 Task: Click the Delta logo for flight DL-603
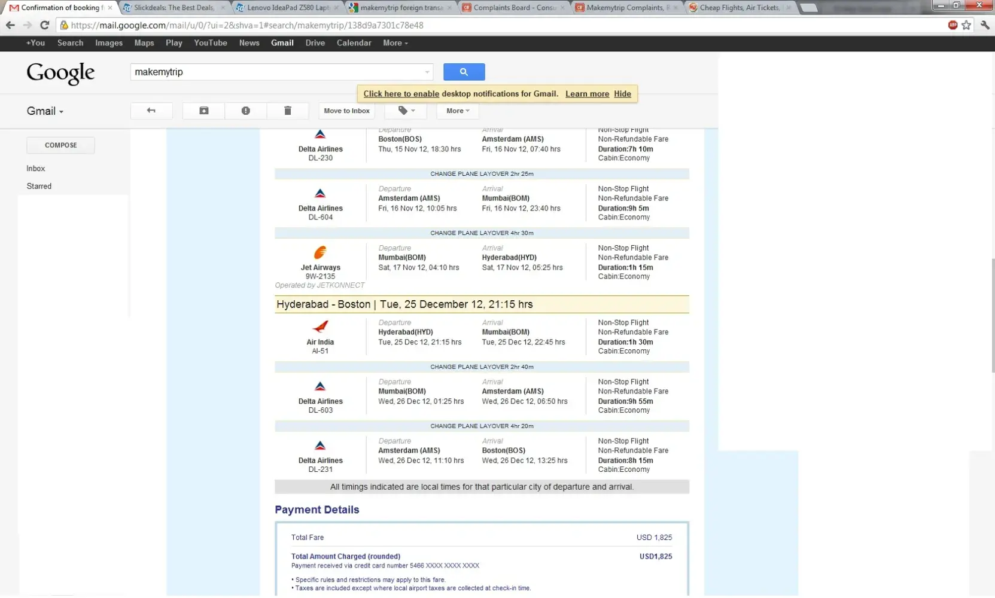(x=320, y=387)
